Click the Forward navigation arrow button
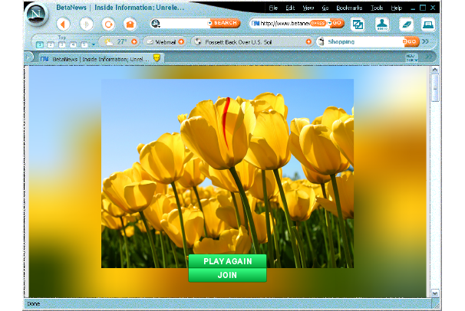Screen dimensions: 465x311 click(x=86, y=24)
